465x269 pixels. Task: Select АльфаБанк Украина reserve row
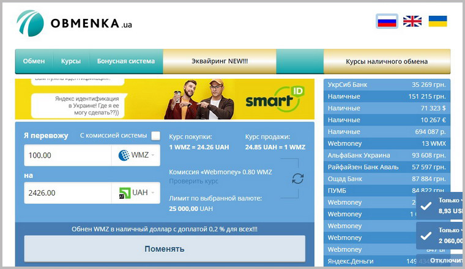tap(387, 155)
